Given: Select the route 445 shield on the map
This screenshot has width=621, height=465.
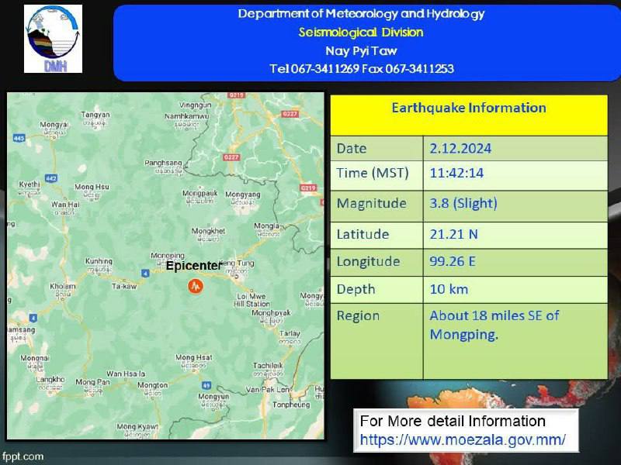Looking at the screenshot, I should [19, 138].
